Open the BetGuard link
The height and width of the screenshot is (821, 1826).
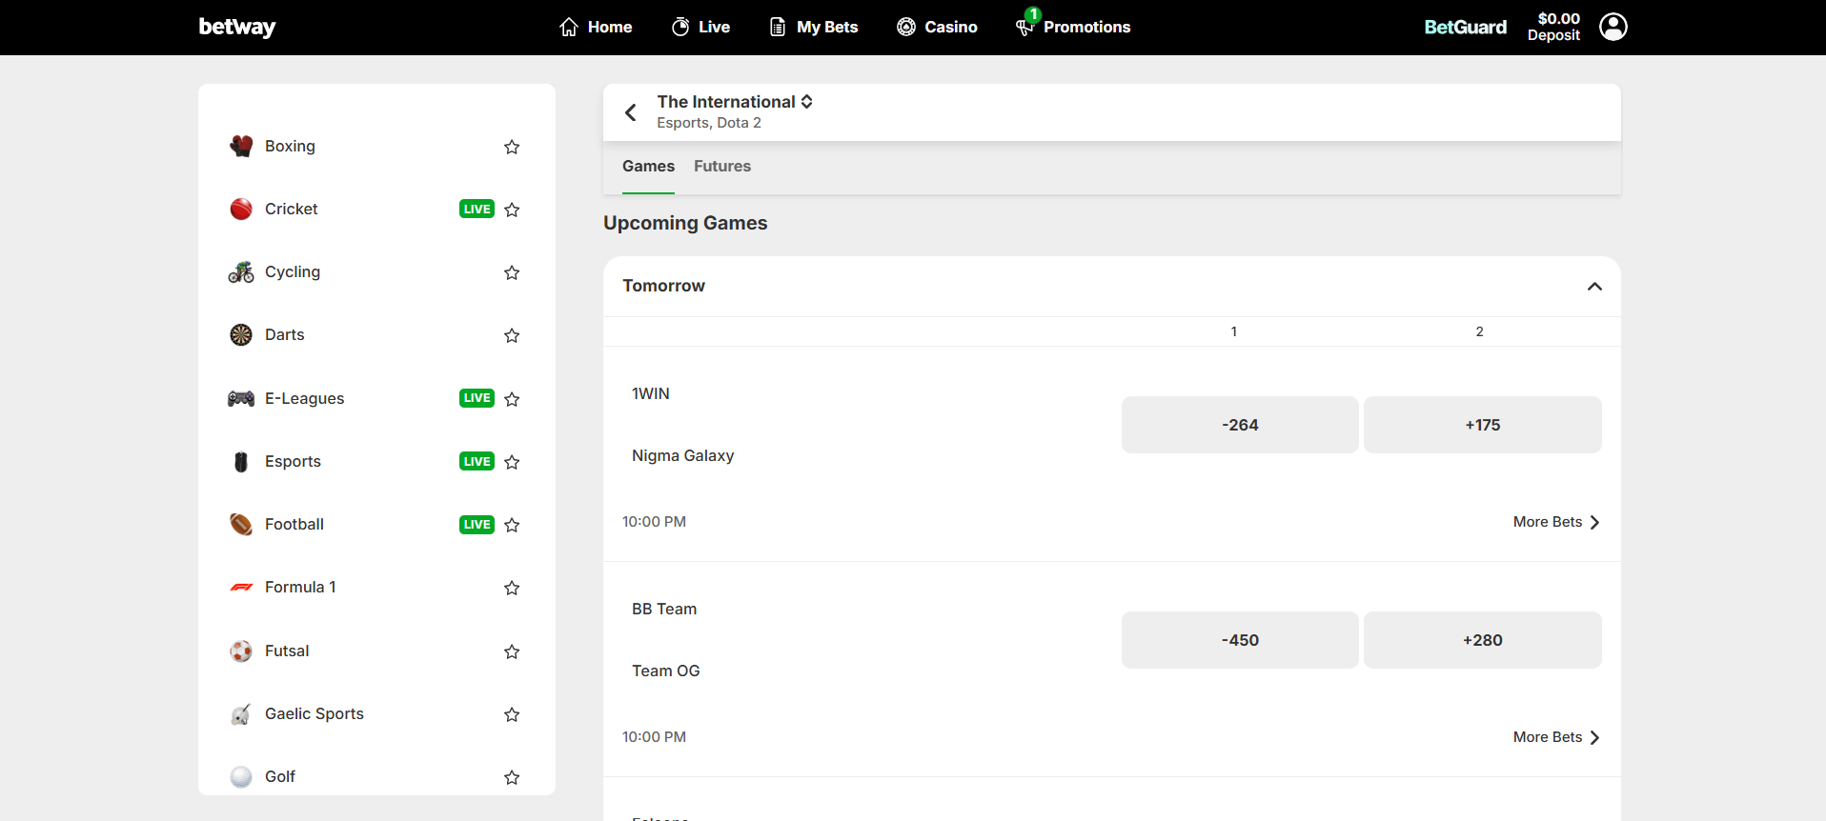(x=1465, y=27)
